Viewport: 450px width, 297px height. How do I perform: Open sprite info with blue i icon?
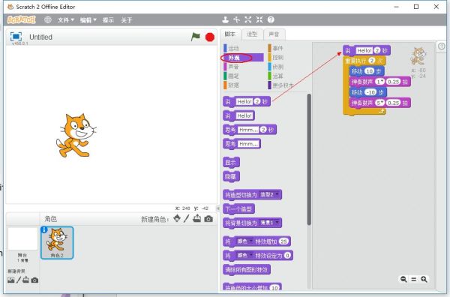[x=44, y=229]
